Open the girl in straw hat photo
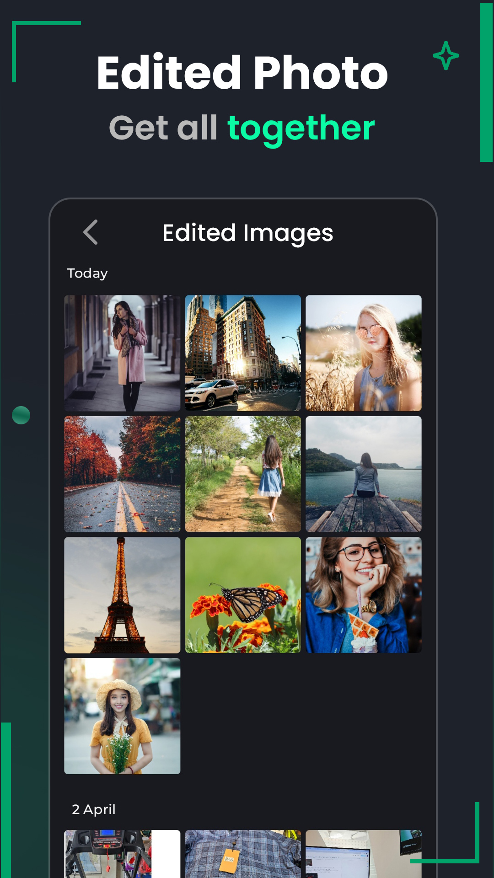This screenshot has height=878, width=494. pos(122,716)
